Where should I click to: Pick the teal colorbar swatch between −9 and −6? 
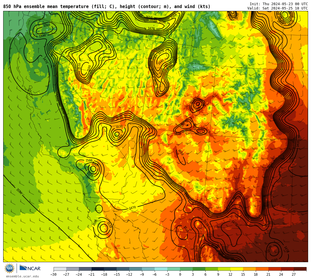tap(148, 269)
